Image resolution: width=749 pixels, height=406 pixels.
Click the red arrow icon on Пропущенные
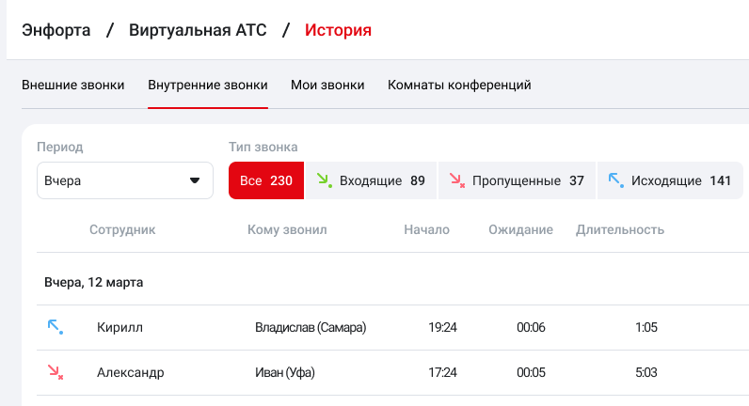pyautogui.click(x=456, y=180)
